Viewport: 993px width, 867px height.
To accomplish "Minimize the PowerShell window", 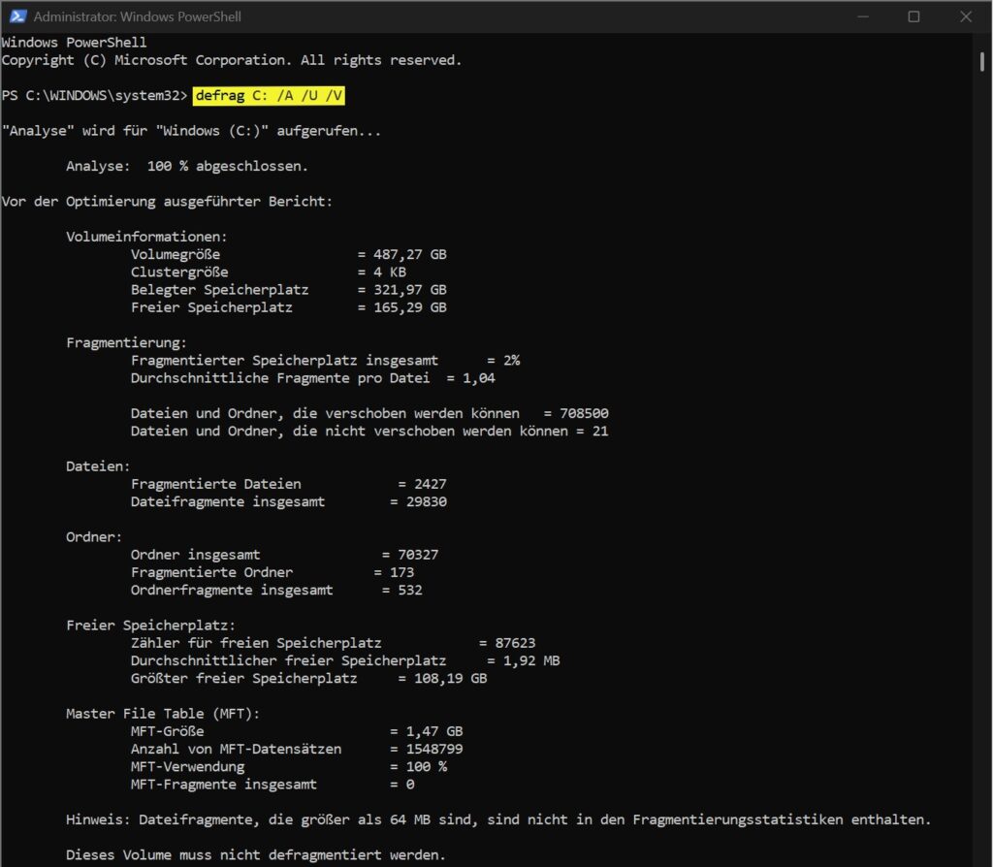I will point(862,16).
